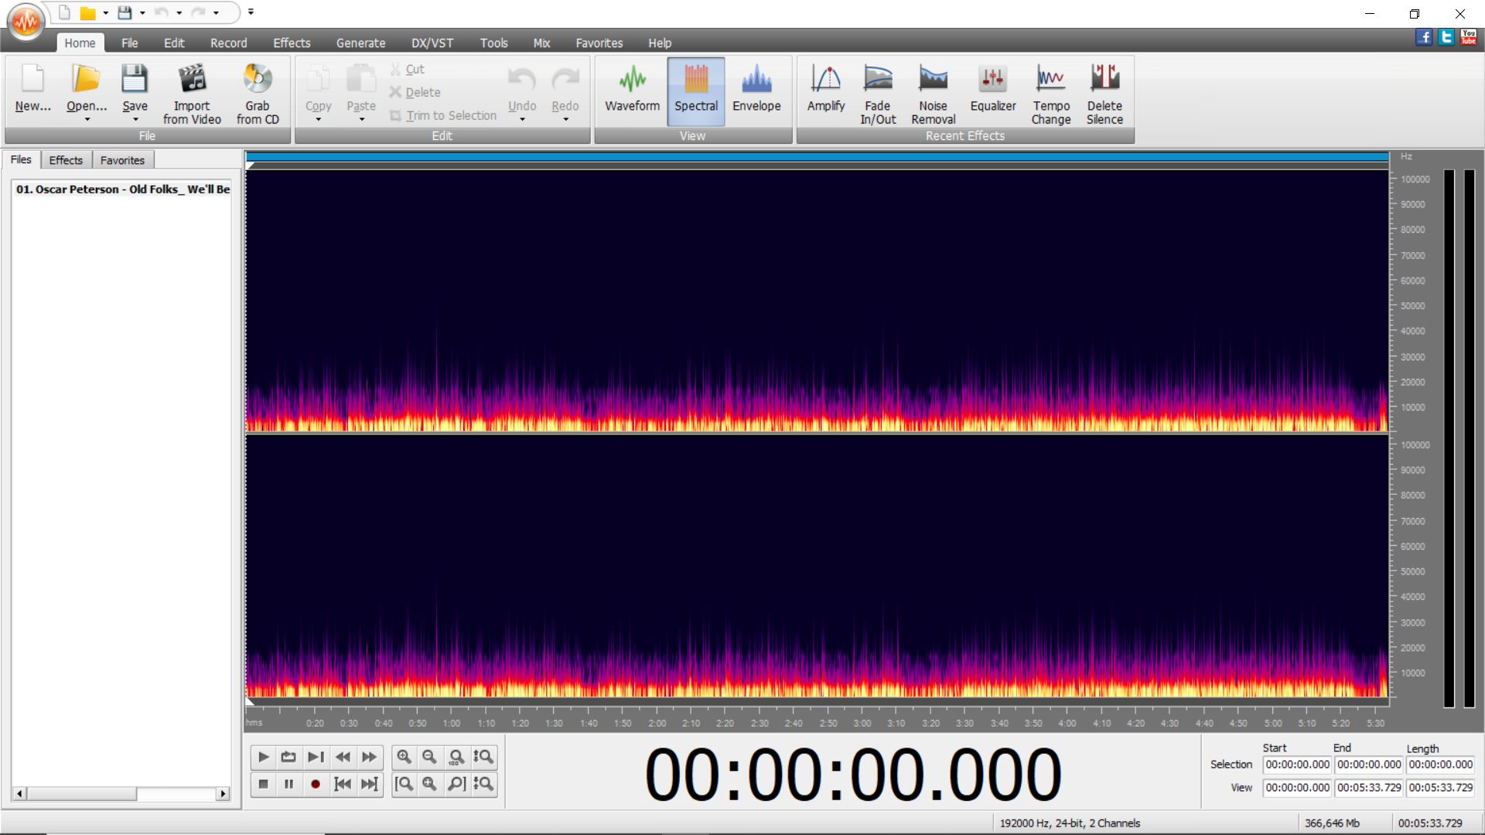Image resolution: width=1485 pixels, height=835 pixels.
Task: Expand the Save button dropdown arrow
Action: click(135, 120)
